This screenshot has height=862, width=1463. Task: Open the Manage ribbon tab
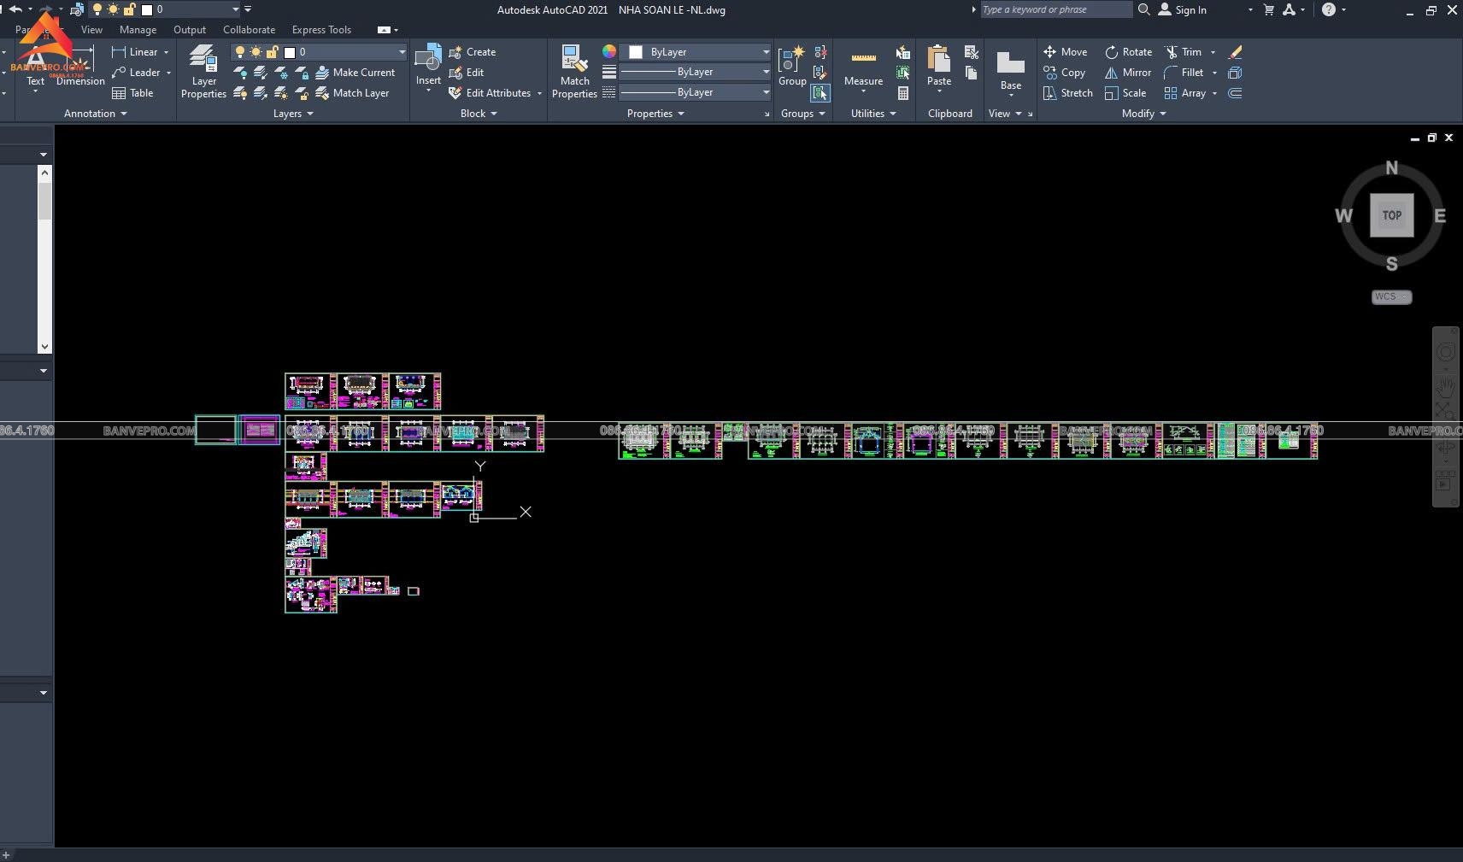(x=138, y=30)
